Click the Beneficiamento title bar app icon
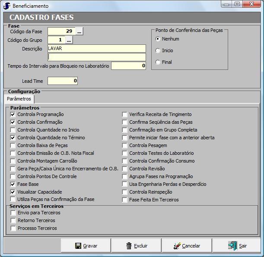This screenshot has height=257, width=264. (6, 6)
